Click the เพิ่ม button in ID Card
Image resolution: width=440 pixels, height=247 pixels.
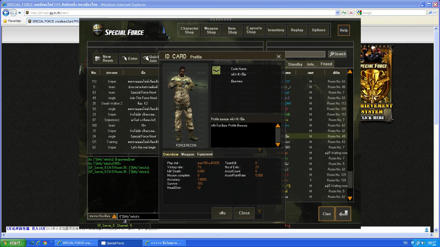pyautogui.click(x=222, y=213)
